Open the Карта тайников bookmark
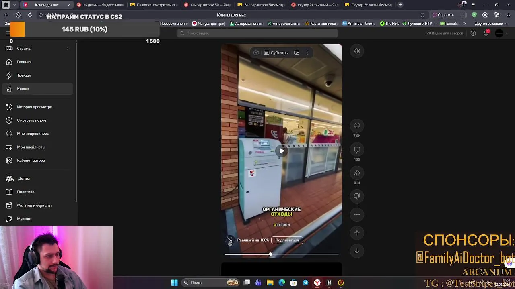Viewport: 515px width, 289px height. [321, 24]
